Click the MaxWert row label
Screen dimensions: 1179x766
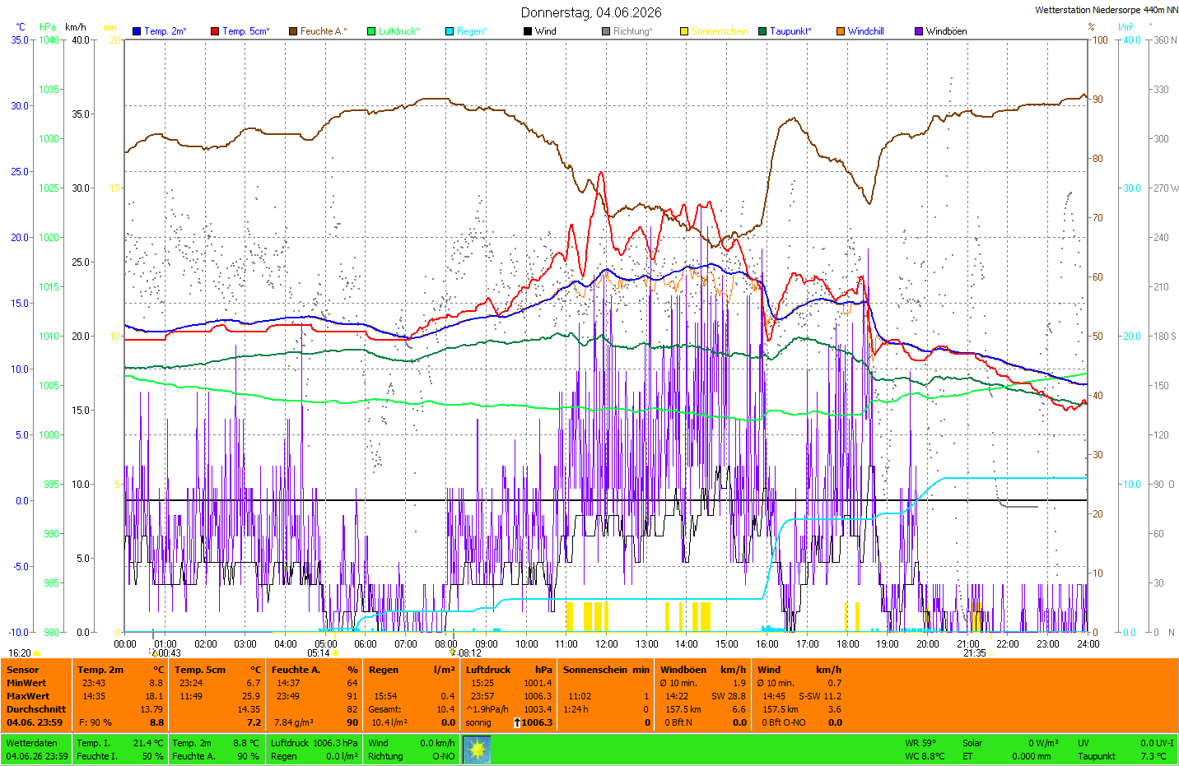coord(28,696)
